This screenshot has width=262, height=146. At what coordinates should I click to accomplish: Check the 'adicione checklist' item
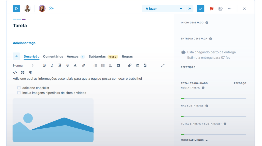tap(19, 88)
